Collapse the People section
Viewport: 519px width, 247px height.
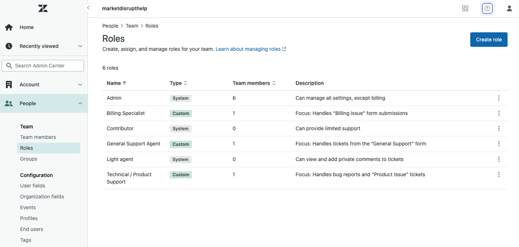click(x=80, y=103)
